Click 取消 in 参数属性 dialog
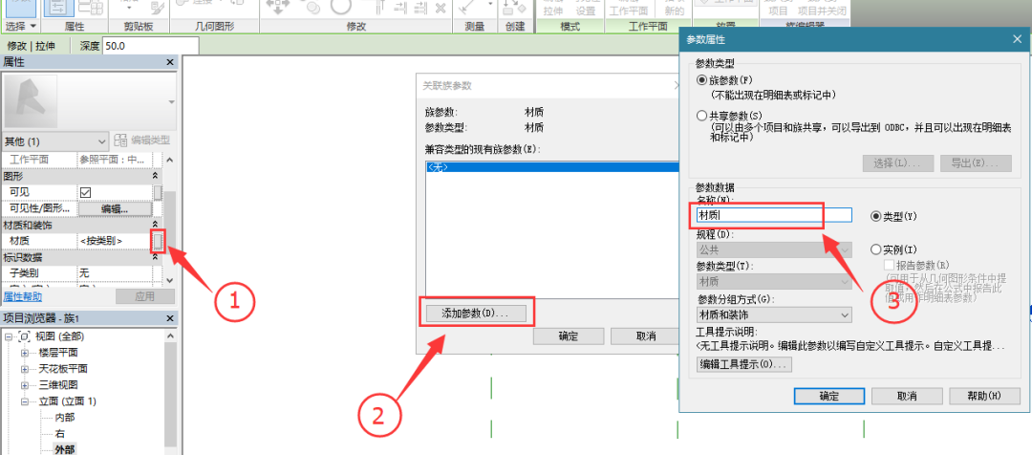 (907, 397)
